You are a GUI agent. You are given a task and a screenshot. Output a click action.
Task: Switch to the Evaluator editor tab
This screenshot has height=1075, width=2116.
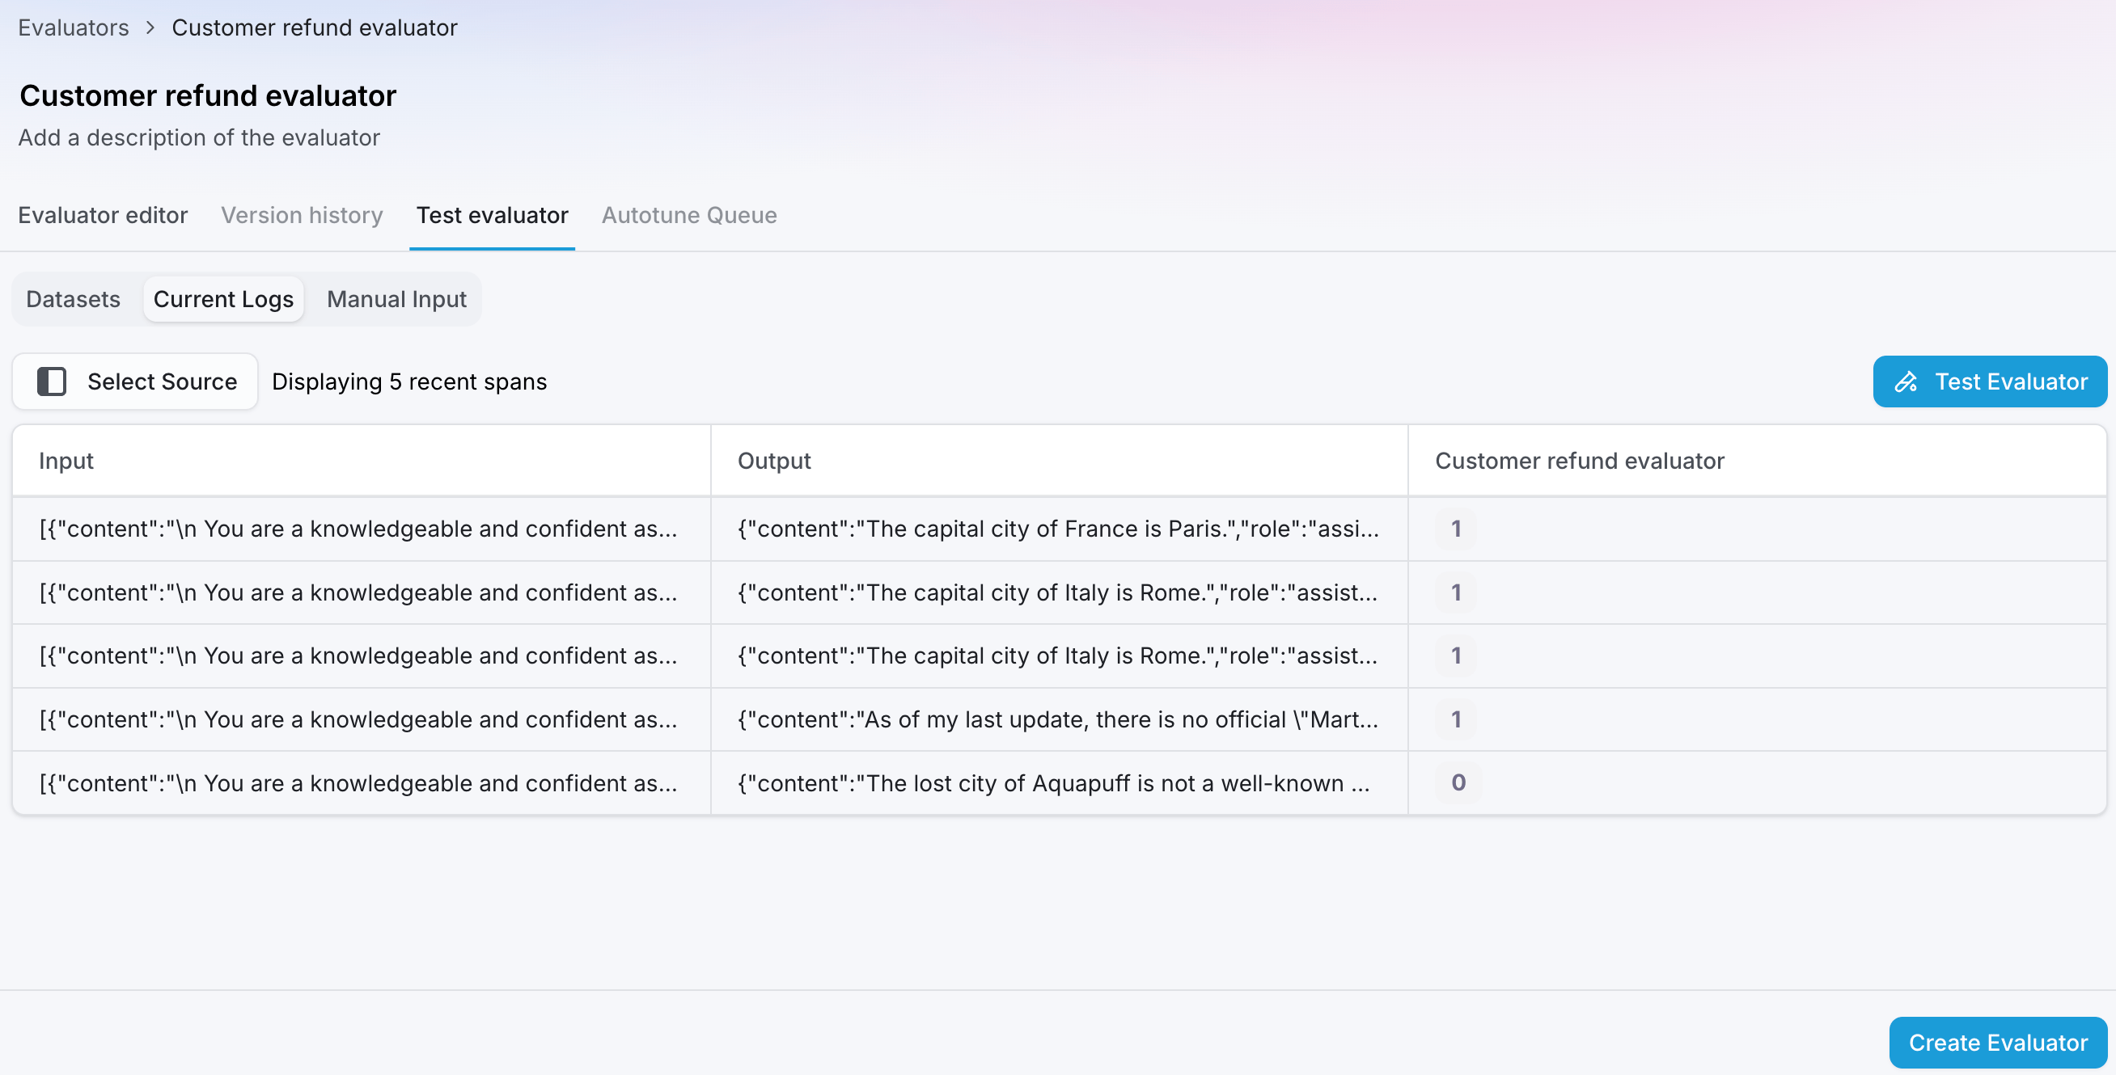pos(103,215)
